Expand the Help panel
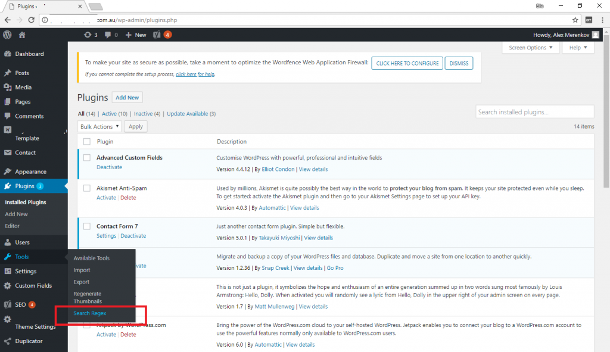This screenshot has width=610, height=352. coord(577,48)
